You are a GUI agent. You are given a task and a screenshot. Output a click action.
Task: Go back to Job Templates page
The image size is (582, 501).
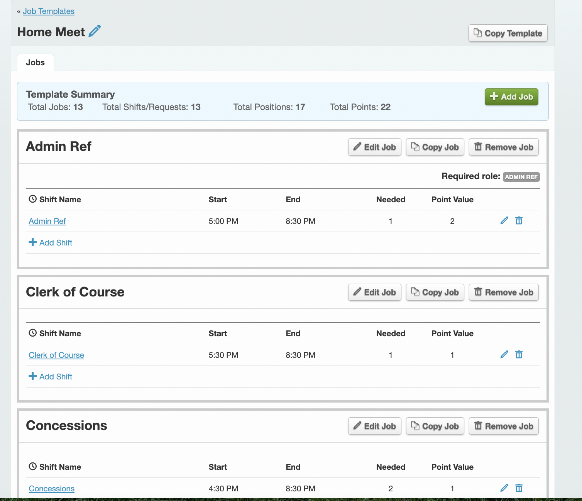tap(49, 11)
